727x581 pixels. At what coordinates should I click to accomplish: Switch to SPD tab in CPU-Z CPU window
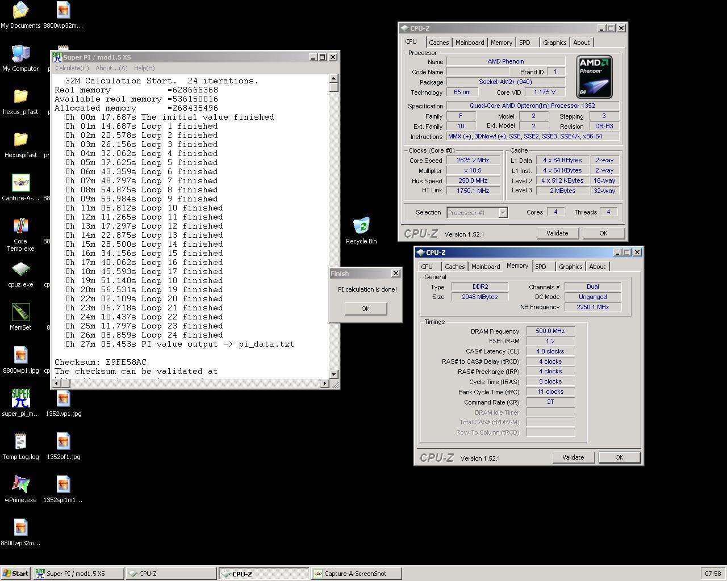[x=525, y=43]
